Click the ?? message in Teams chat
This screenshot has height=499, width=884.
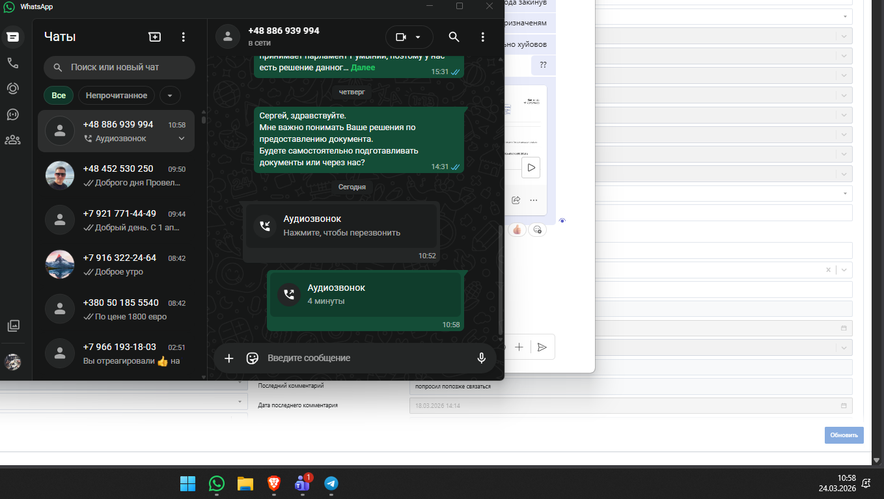[544, 65]
